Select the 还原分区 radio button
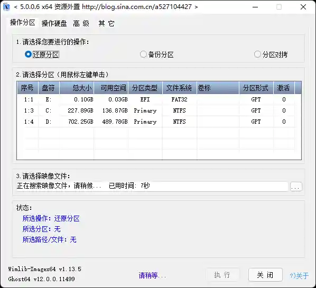This screenshot has width=316, height=288. [x=42, y=54]
